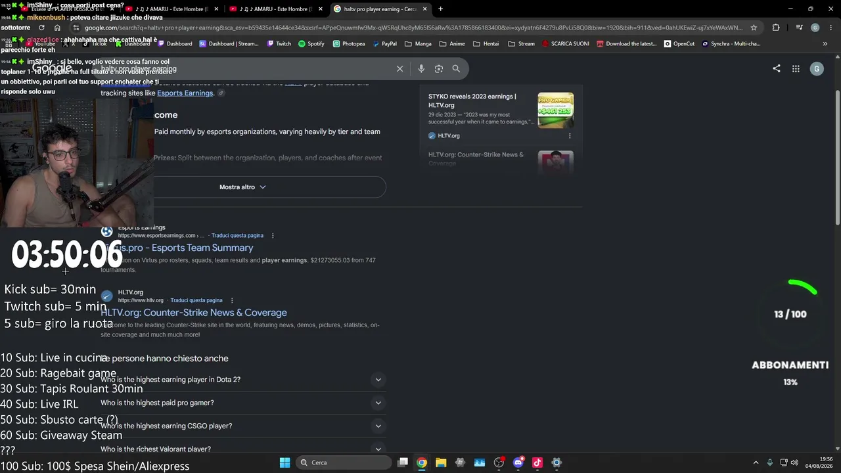Open the Synchra - Multi-cha... bookmark

(x=731, y=44)
